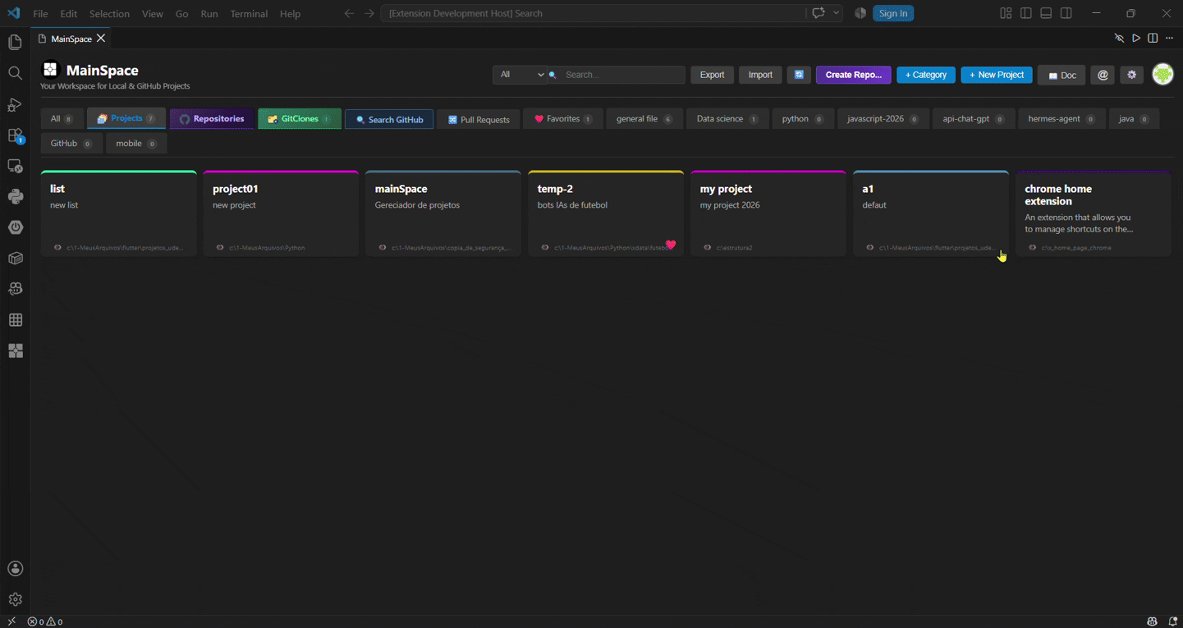Open notifications bell in the status bar
The width and height of the screenshot is (1183, 628).
1173,621
